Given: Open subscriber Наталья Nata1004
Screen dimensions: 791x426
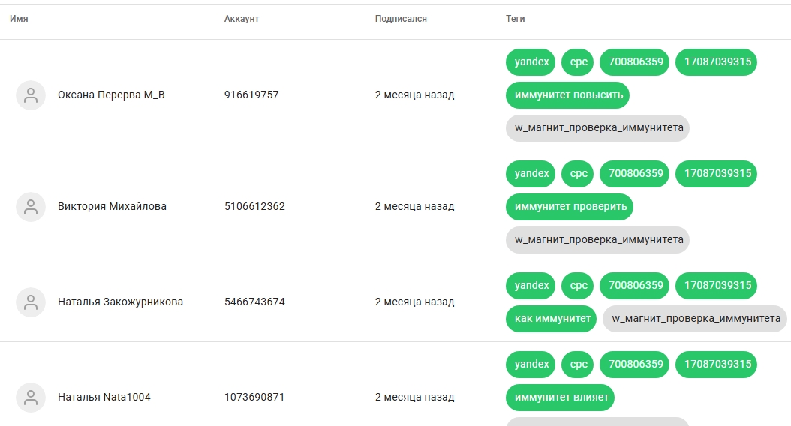Looking at the screenshot, I should click(104, 397).
